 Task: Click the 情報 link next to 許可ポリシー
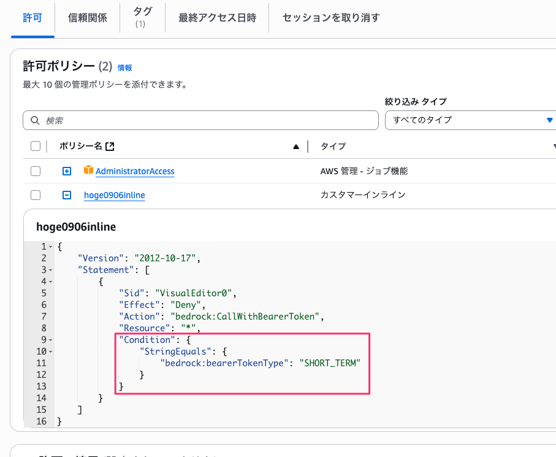tap(125, 67)
